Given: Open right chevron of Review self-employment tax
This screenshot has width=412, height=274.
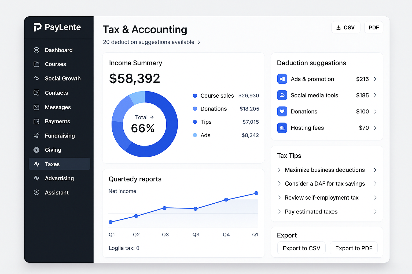Looking at the screenshot, I should coord(375,197).
